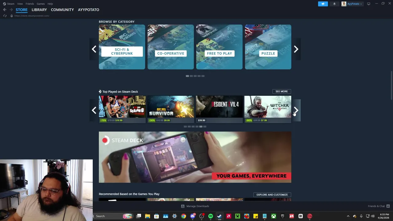Viewport: 393px width, 221px height.
Task: Show next Browse by Category items
Action: [296, 49]
